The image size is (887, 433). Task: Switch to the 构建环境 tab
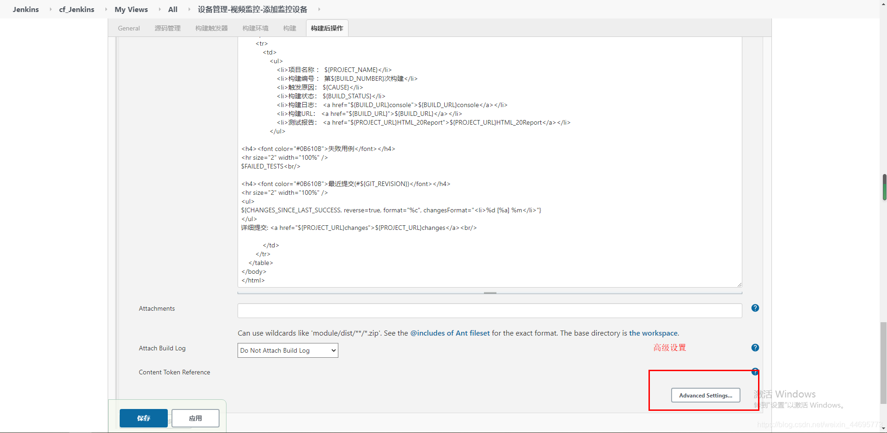256,28
